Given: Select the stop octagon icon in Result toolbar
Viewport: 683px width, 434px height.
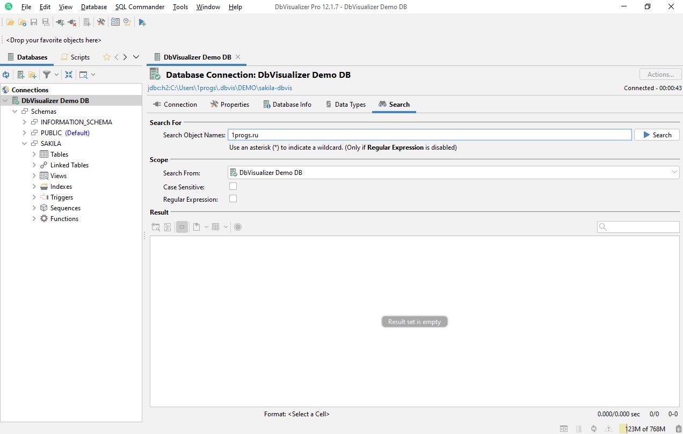Looking at the screenshot, I should click(x=237, y=226).
